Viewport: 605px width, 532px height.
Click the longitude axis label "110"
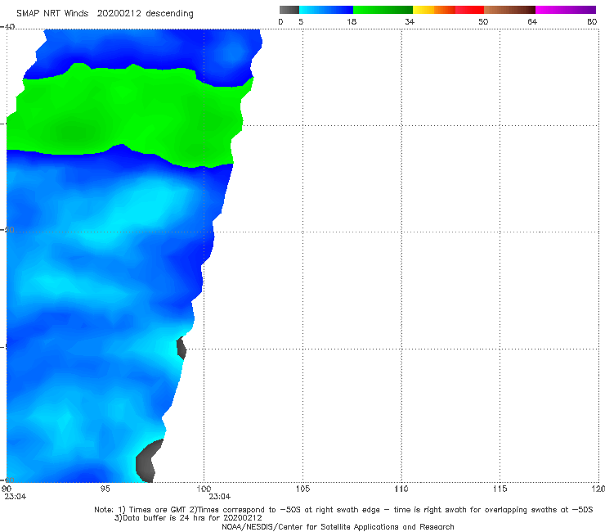click(401, 489)
